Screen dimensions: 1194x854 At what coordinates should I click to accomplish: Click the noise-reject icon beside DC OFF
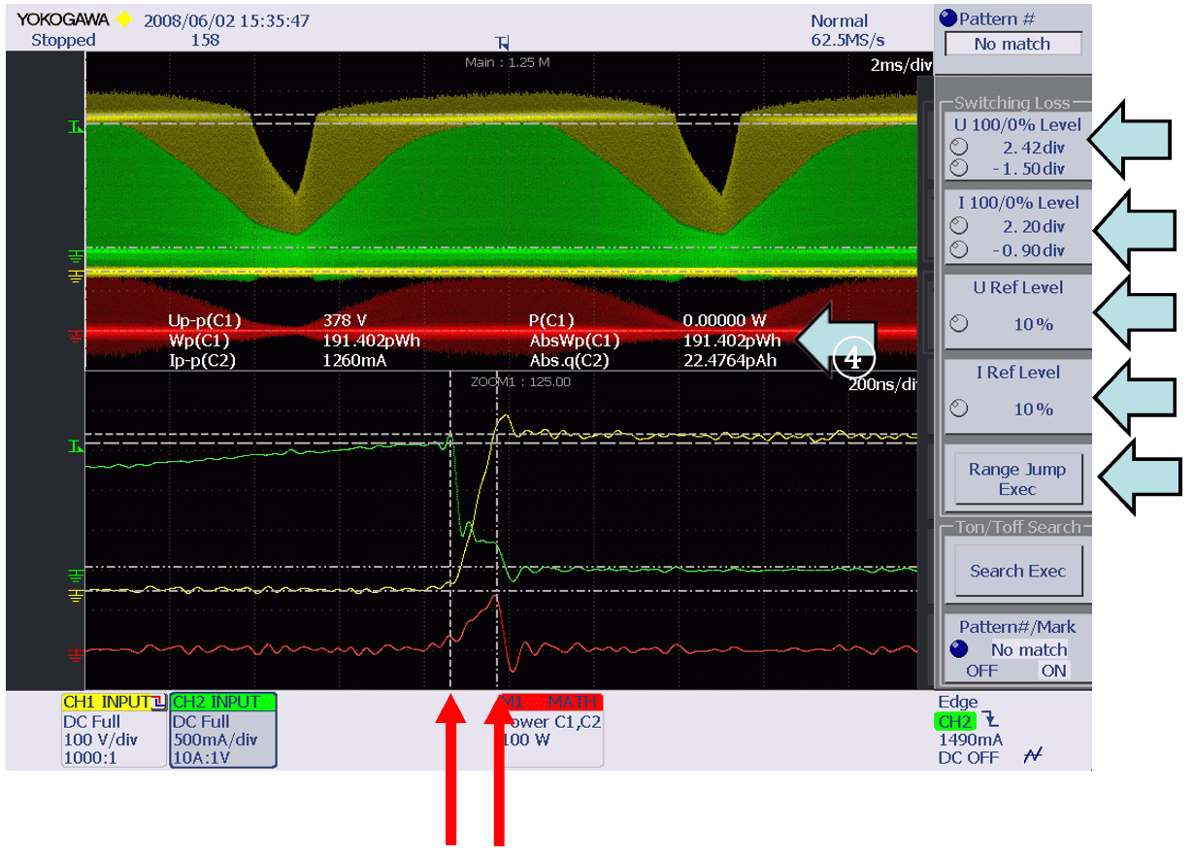1032,757
